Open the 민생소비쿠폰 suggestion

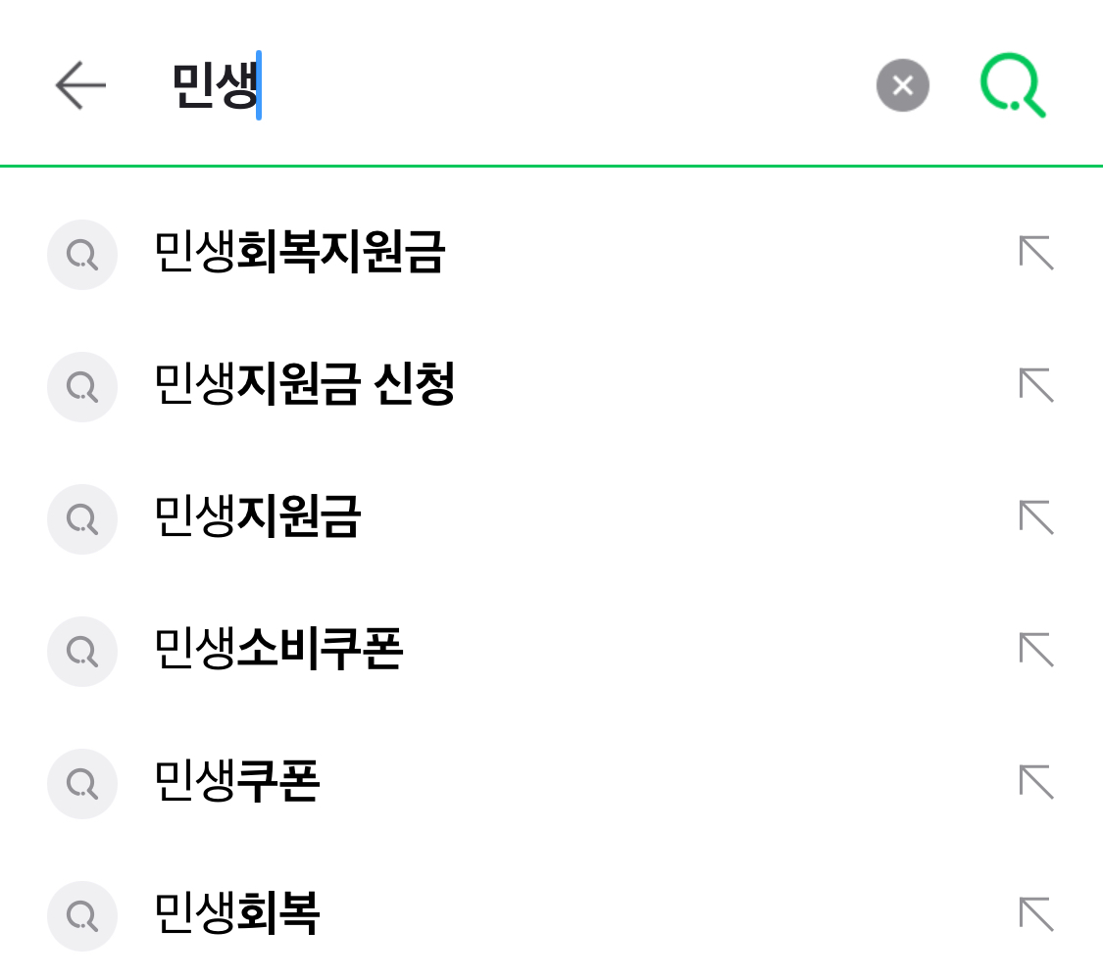coord(279,651)
